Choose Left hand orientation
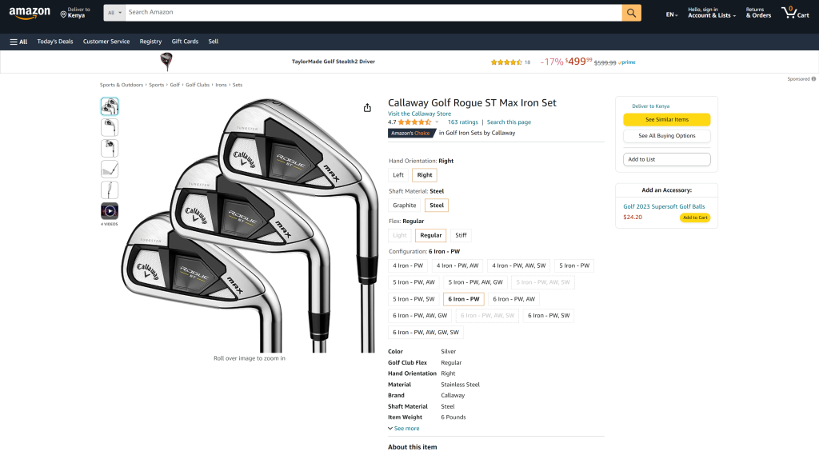 (x=398, y=175)
